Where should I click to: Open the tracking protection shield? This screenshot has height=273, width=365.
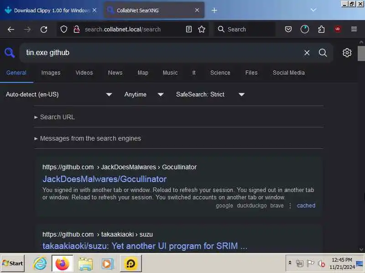[64, 29]
